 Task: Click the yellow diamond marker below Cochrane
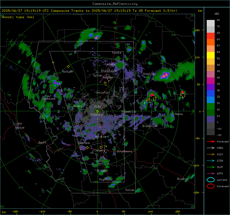pos(87,148)
